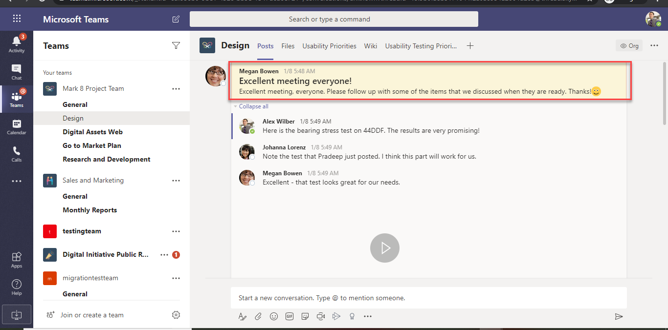Open more options for Mark 8 Project Team

176,89
